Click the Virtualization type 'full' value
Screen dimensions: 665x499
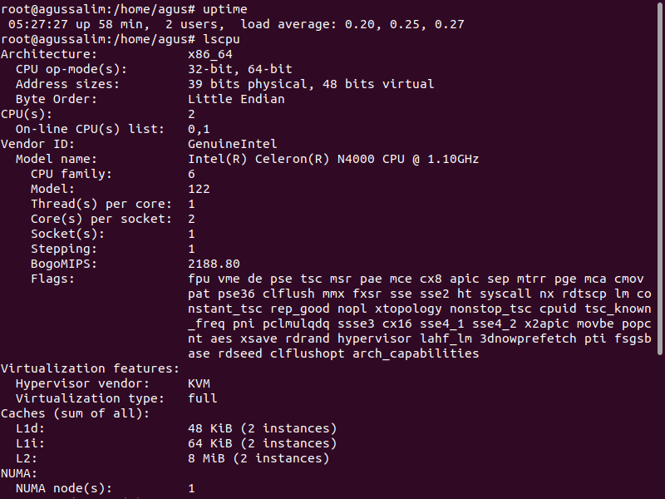(202, 398)
